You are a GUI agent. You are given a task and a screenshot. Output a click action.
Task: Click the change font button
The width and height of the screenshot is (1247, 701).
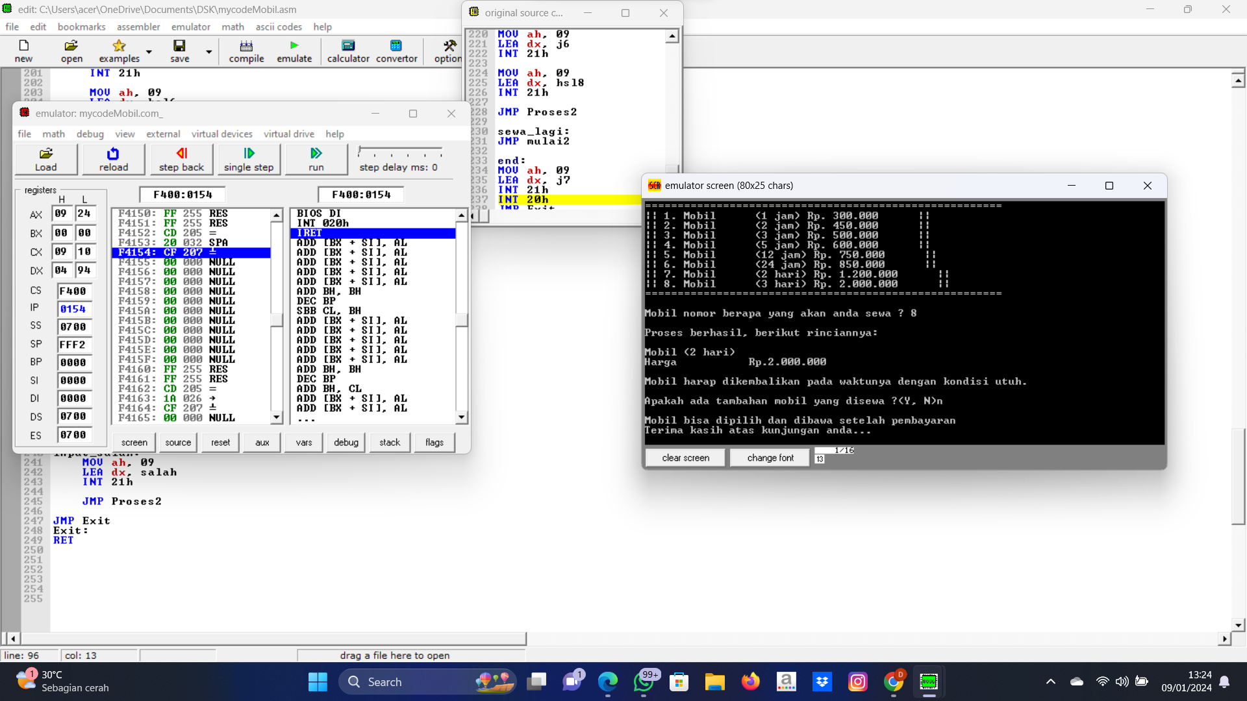[x=770, y=458]
